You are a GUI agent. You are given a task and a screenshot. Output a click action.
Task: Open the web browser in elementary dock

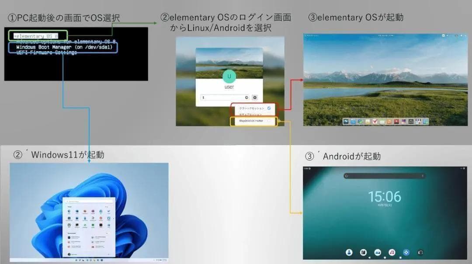point(361,122)
